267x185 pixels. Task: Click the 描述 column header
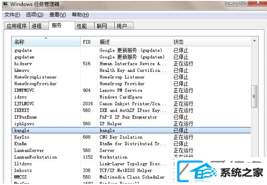coord(134,42)
